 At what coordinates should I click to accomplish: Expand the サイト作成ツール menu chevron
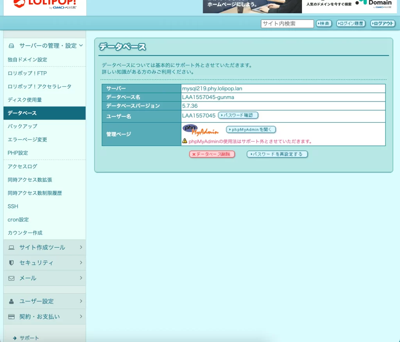click(81, 247)
